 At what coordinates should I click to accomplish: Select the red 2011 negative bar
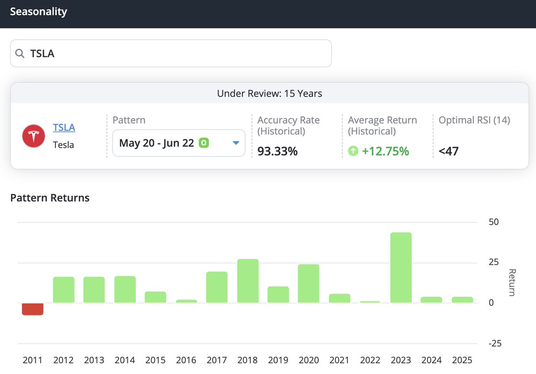pyautogui.click(x=33, y=309)
